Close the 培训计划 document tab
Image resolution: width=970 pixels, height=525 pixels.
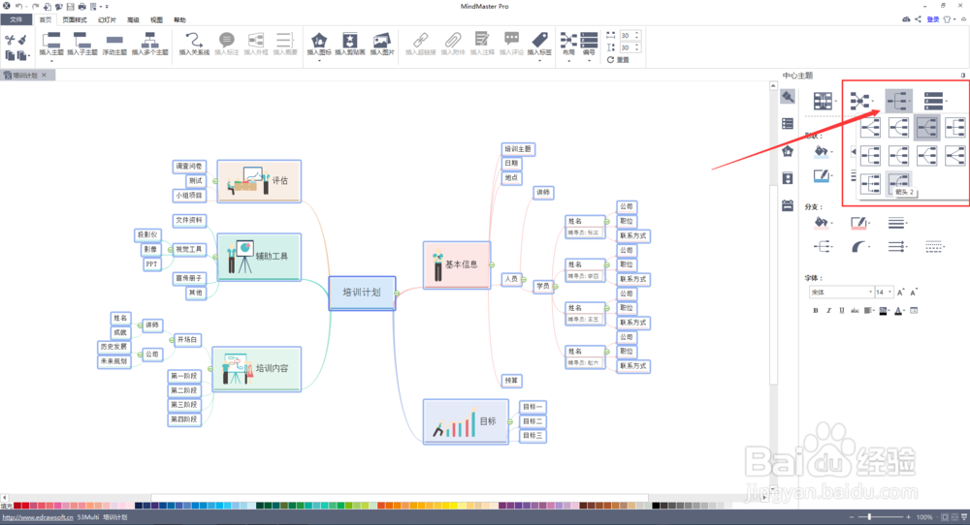click(44, 75)
